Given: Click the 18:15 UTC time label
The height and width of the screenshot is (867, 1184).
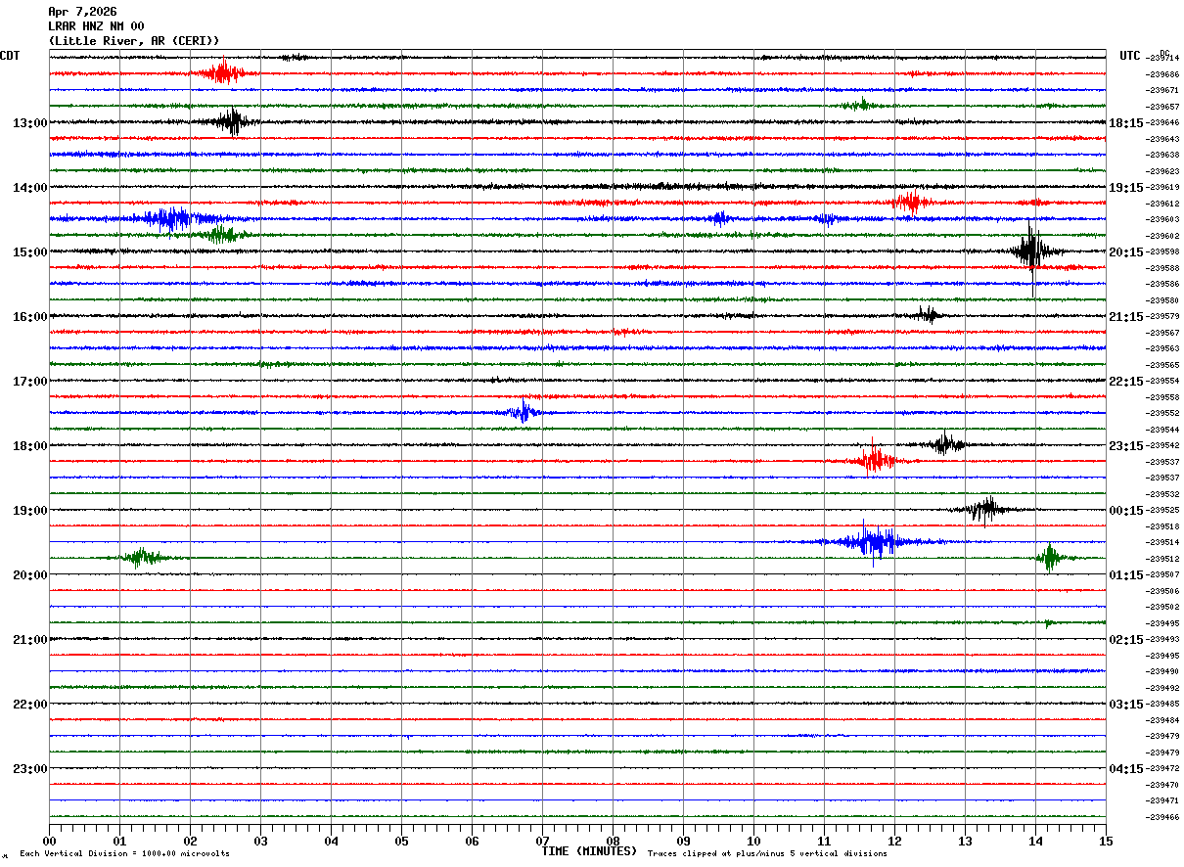Looking at the screenshot, I should 1126,123.
